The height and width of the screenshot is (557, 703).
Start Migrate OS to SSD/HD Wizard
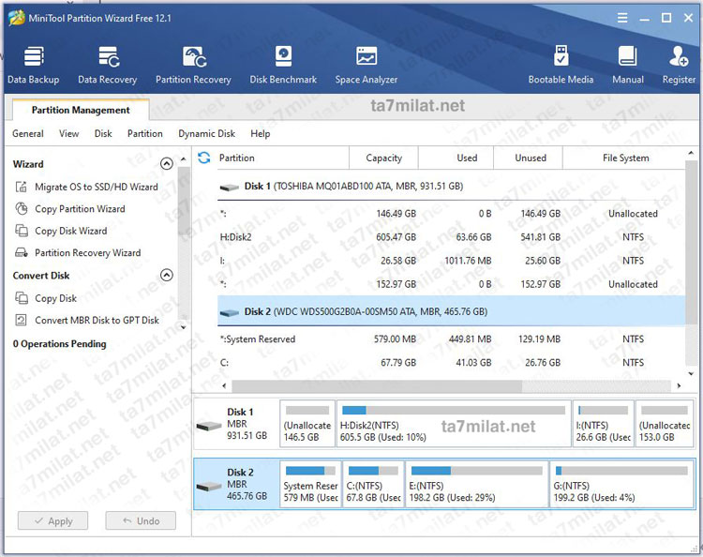coord(86,187)
